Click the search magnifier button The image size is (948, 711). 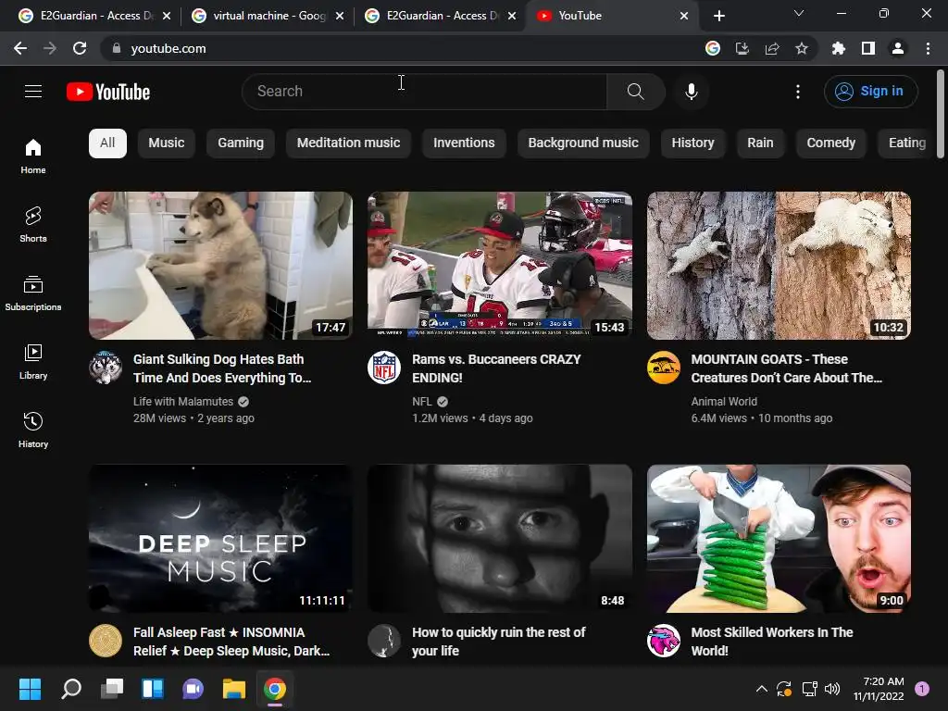point(635,92)
